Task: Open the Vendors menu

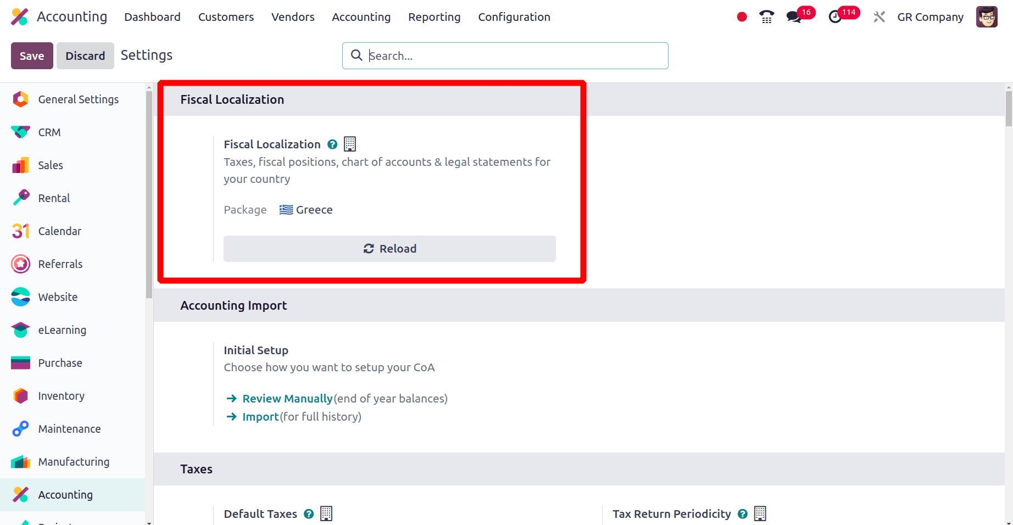Action: [293, 17]
